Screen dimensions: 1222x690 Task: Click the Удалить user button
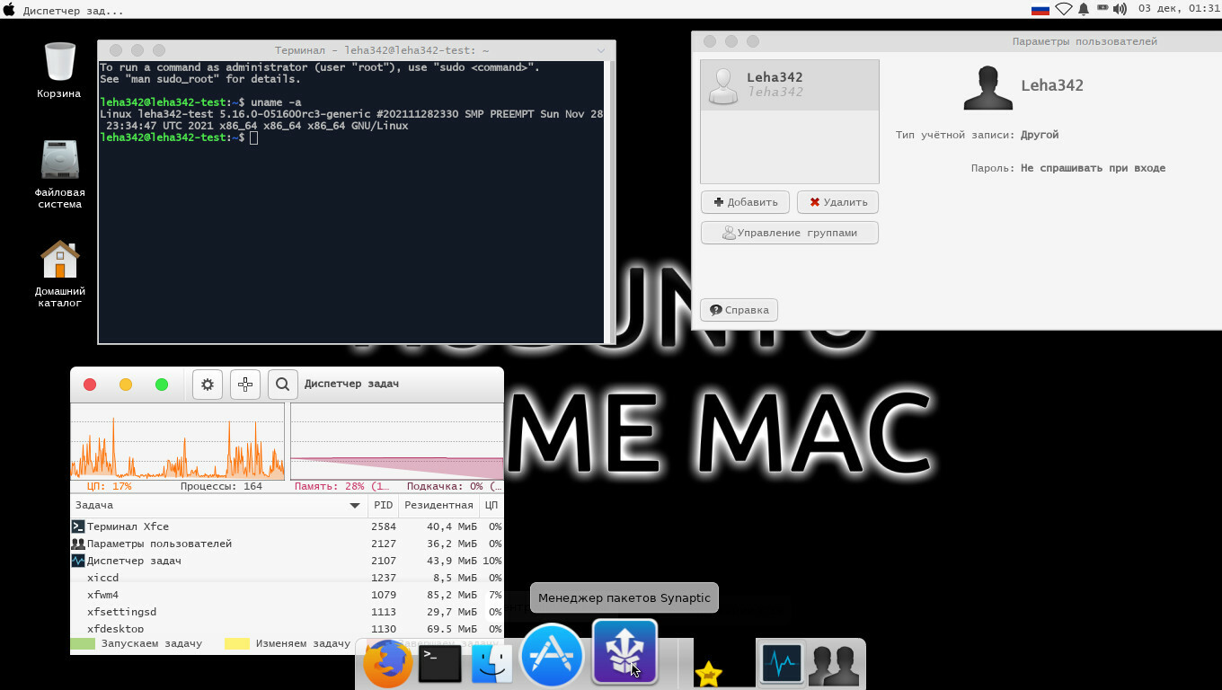click(x=837, y=202)
